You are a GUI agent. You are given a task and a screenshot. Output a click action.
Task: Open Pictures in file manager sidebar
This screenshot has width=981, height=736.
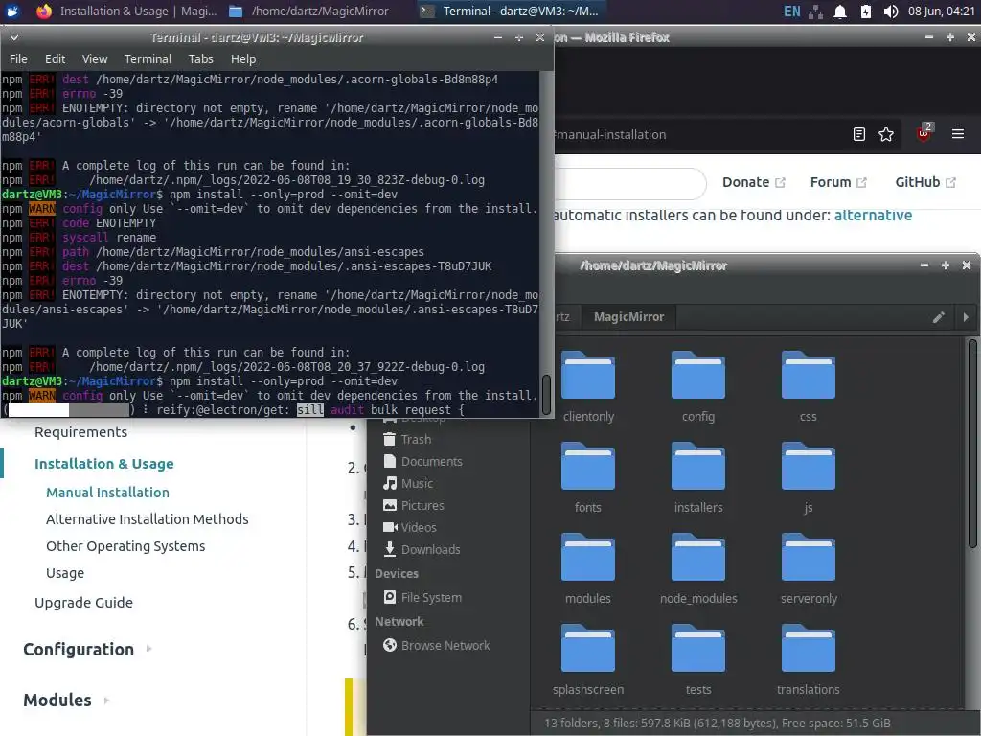pos(414,505)
